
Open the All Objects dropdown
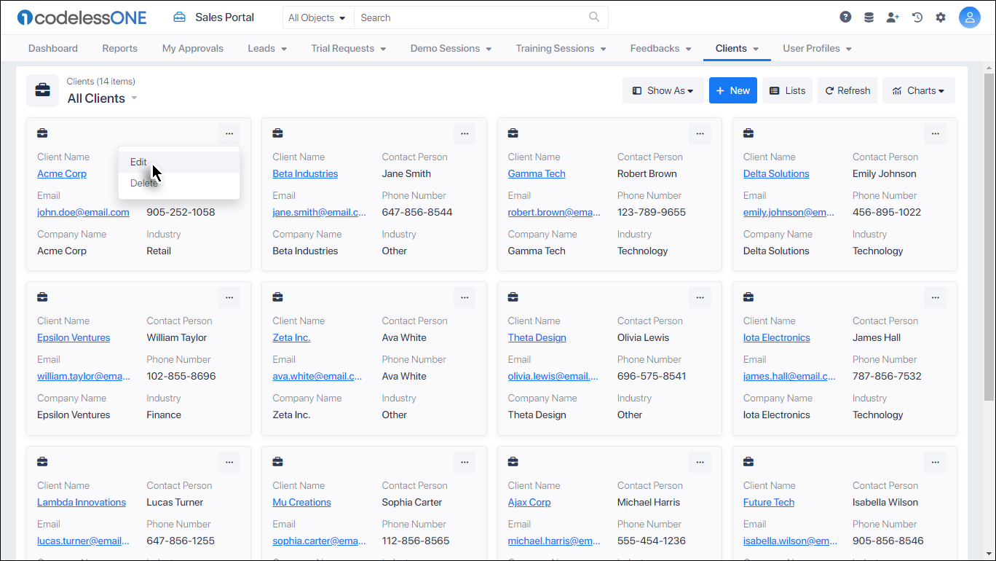pos(317,17)
